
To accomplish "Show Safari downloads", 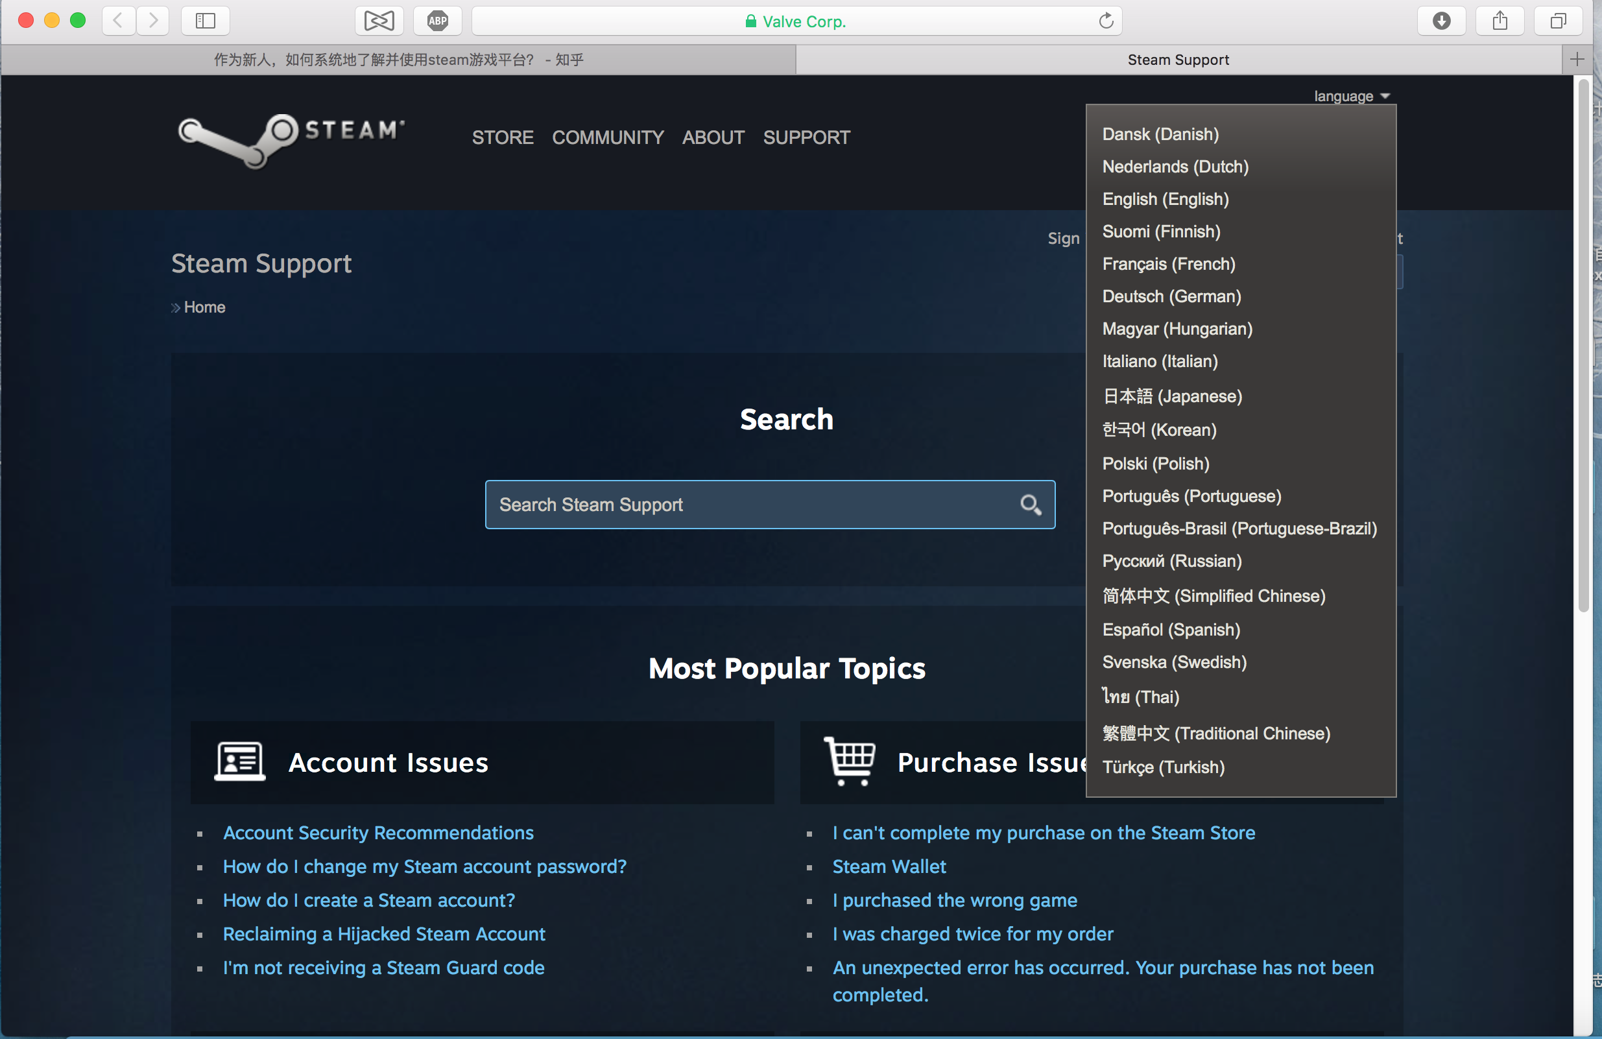I will (x=1441, y=21).
